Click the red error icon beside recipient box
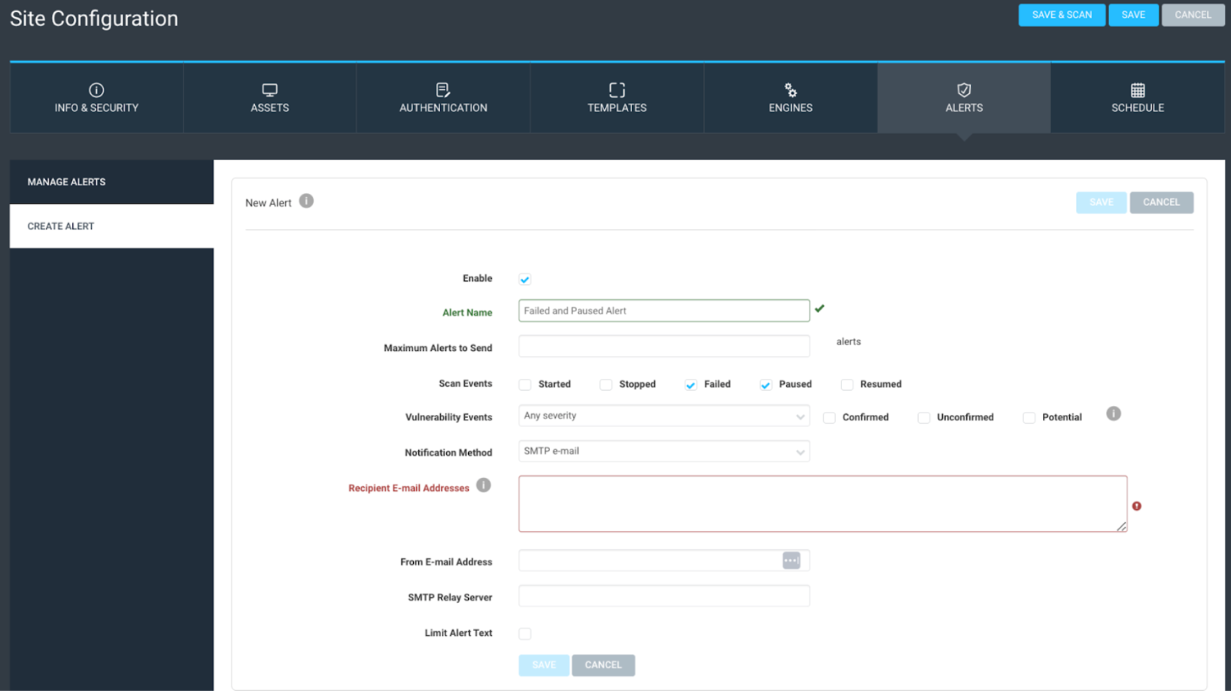This screenshot has height=696, width=1231. click(x=1136, y=506)
